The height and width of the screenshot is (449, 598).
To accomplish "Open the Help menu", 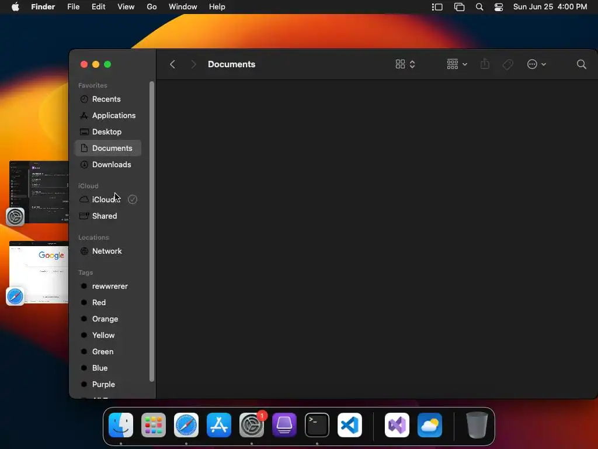I will [x=217, y=7].
